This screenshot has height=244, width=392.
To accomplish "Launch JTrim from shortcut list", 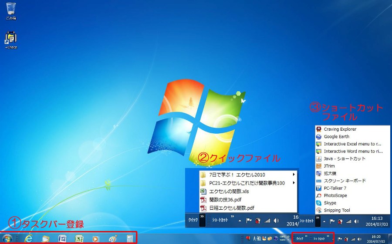I will coord(352,166).
